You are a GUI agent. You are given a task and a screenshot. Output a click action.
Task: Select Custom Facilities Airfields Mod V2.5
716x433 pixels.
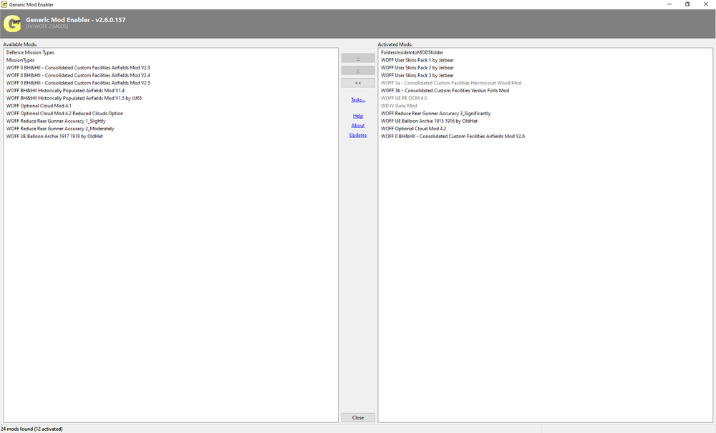click(78, 83)
